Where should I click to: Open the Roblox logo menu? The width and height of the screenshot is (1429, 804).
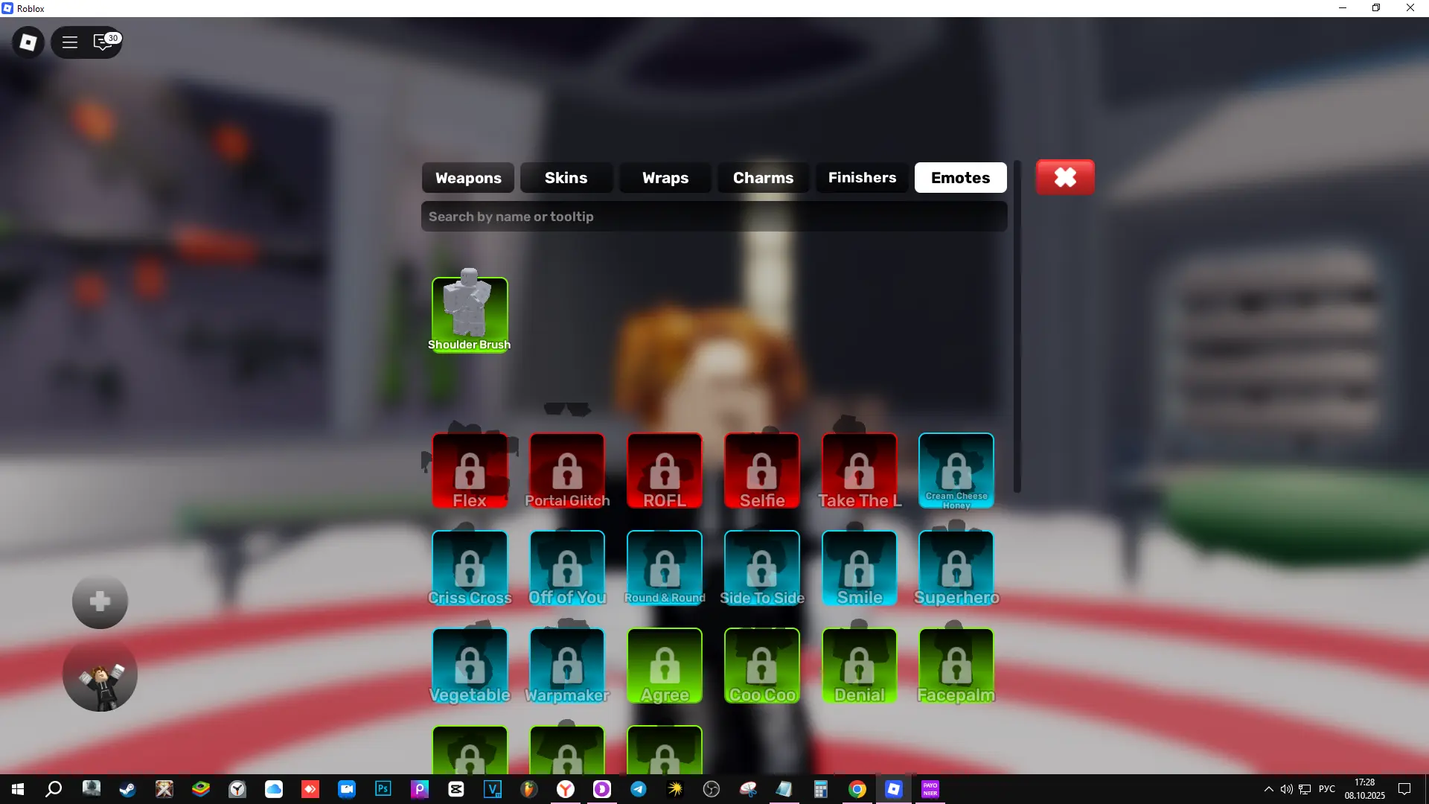28,42
